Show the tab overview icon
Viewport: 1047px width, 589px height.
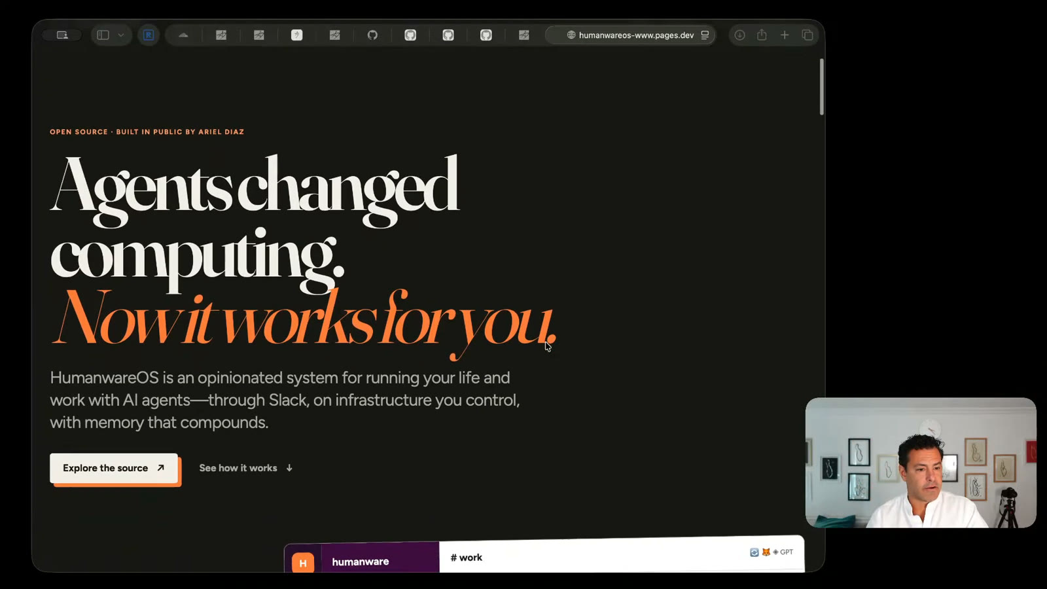point(807,35)
